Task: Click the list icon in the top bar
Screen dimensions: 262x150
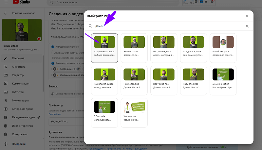Action: point(206,2)
